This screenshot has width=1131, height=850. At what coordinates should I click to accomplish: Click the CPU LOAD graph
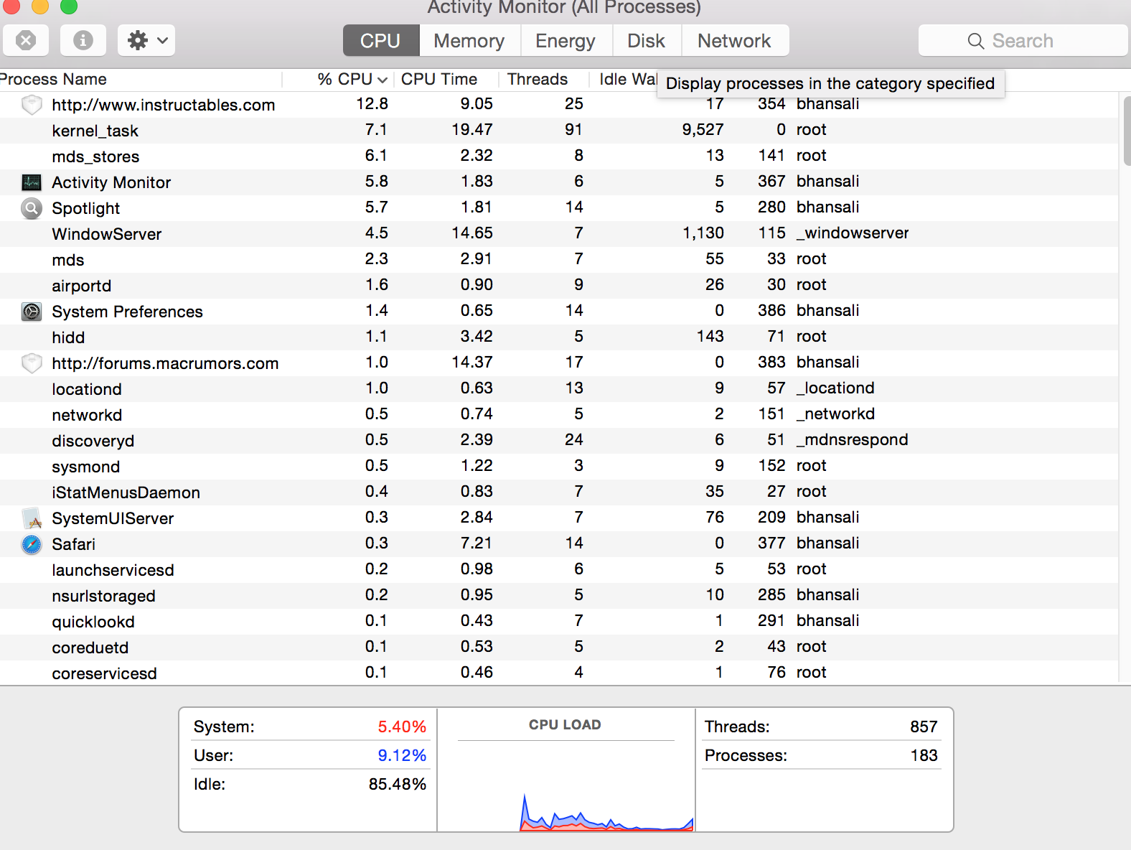coord(566,786)
